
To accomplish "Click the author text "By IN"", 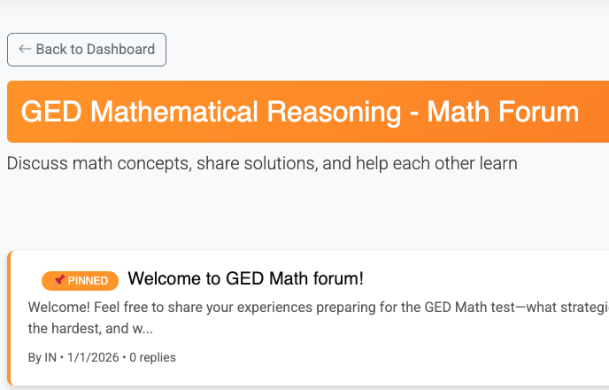I will 42,357.
